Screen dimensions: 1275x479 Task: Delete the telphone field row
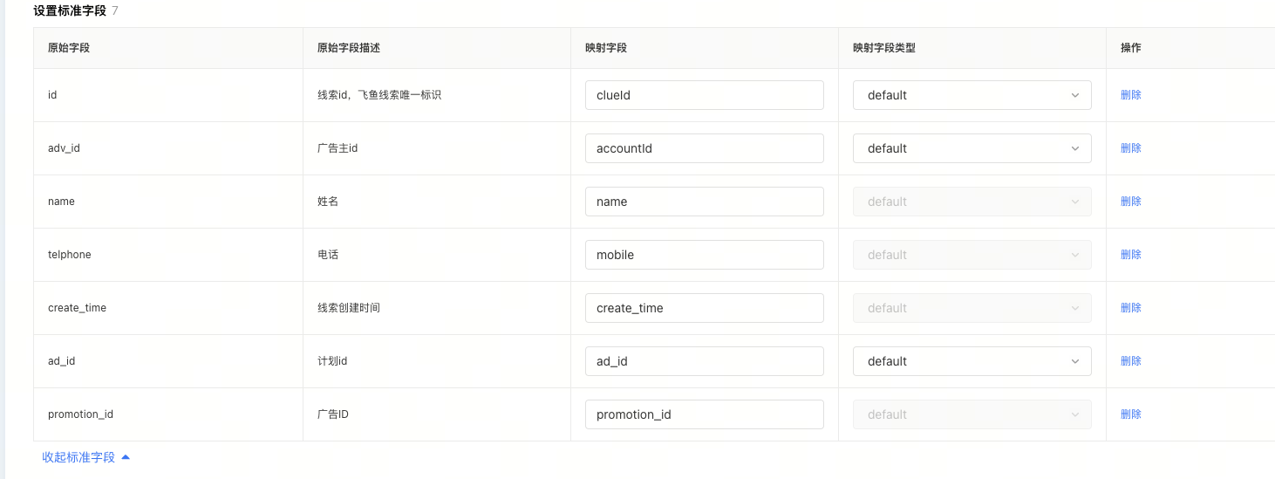point(1131,255)
